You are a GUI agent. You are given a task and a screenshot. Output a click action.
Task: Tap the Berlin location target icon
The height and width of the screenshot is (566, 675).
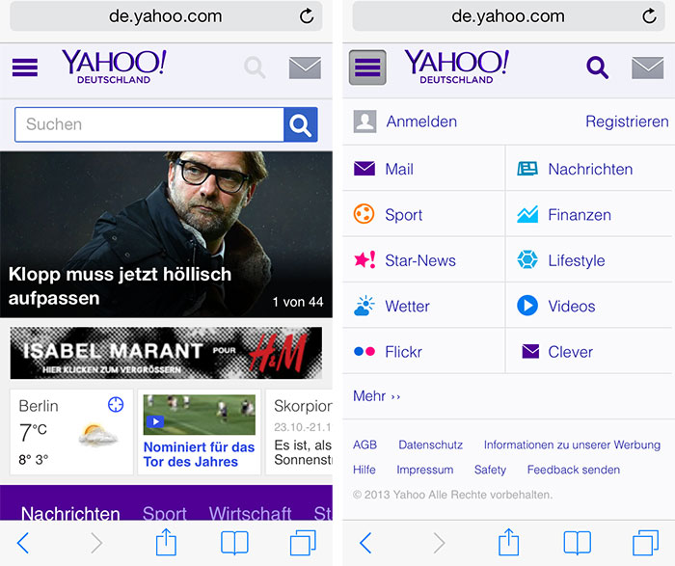coord(116,405)
